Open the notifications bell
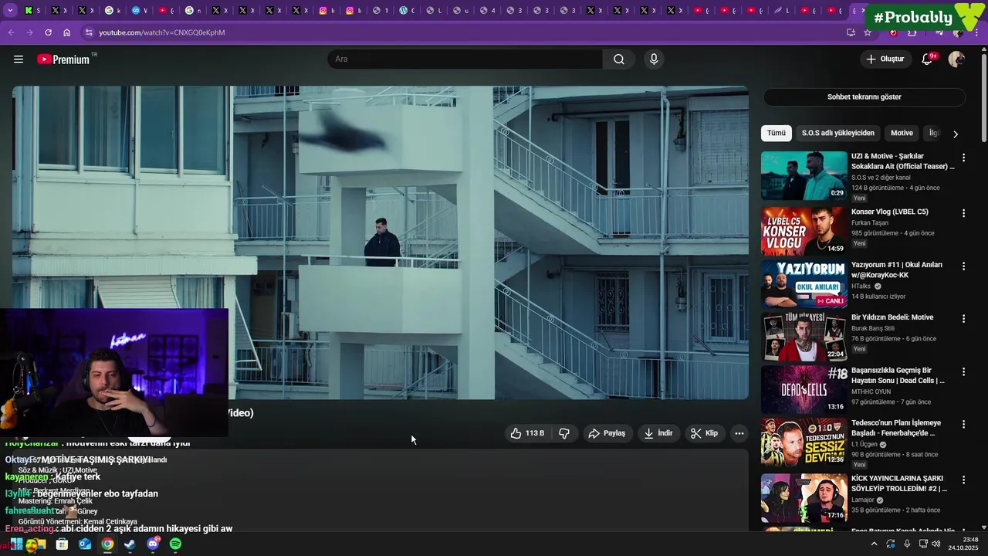 (928, 59)
